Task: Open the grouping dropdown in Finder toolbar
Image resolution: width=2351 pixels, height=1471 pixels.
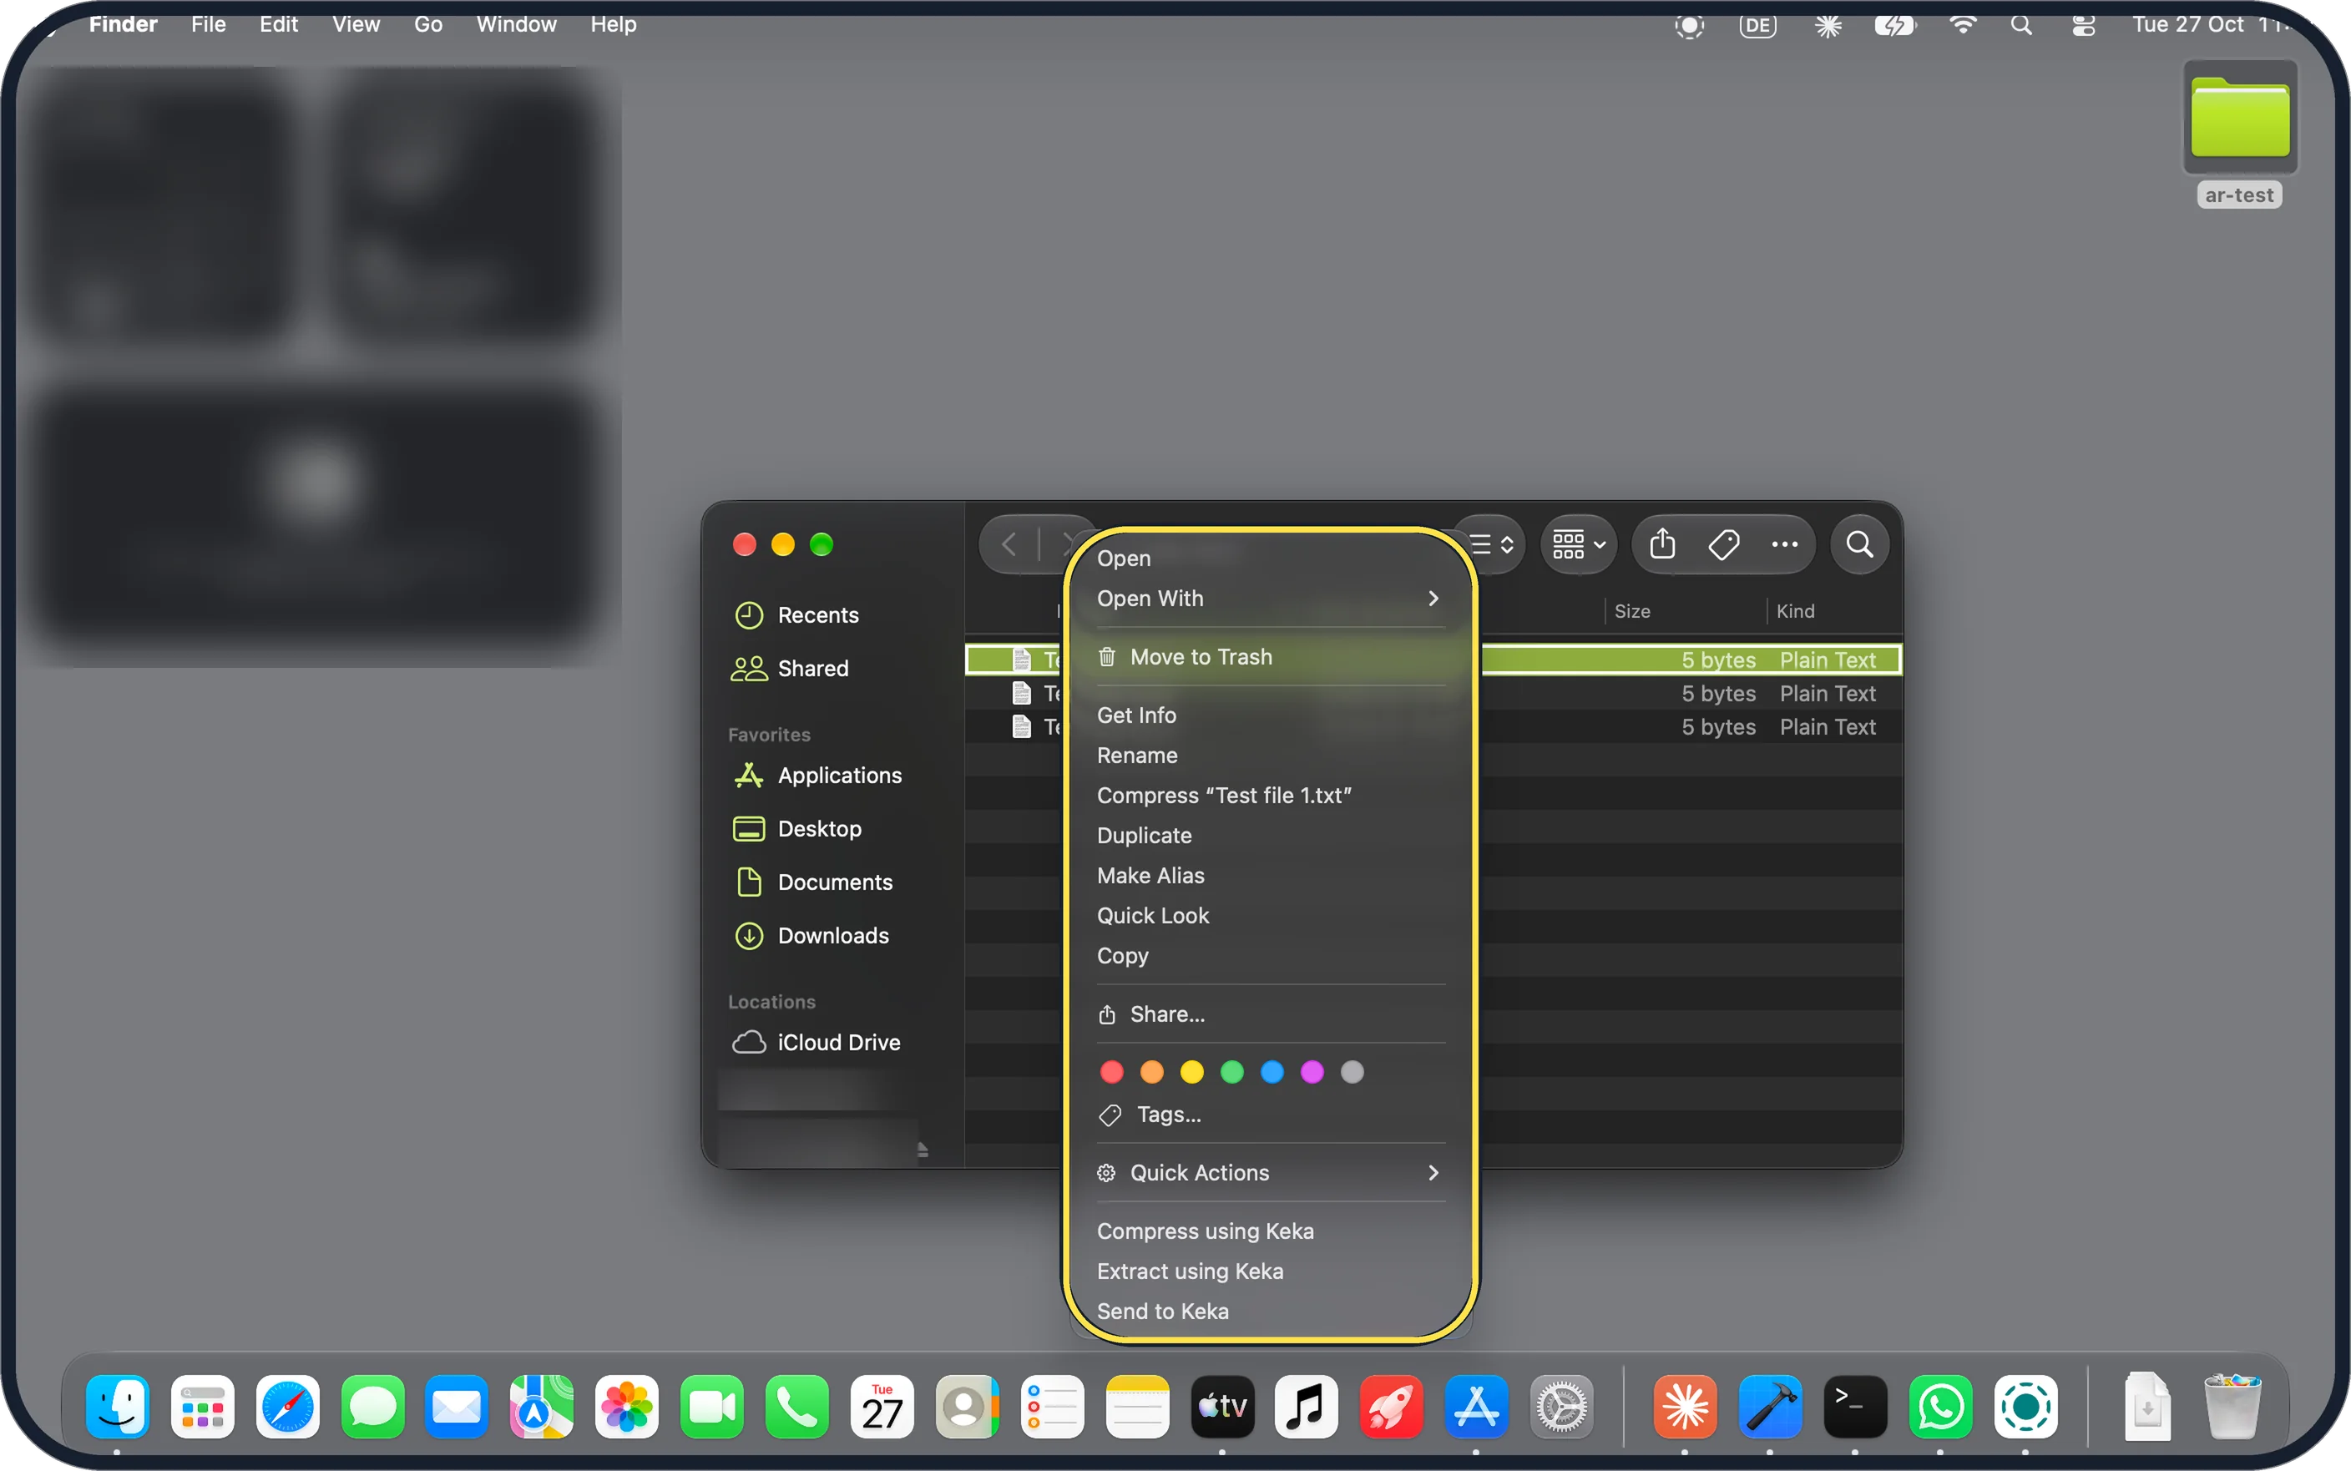Action: click(1578, 543)
